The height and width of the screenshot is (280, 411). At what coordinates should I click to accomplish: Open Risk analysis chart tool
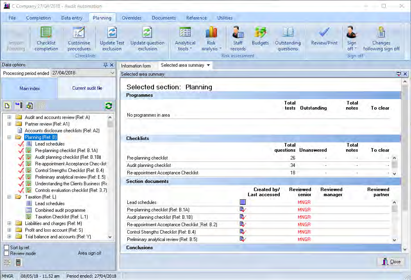[211, 39]
